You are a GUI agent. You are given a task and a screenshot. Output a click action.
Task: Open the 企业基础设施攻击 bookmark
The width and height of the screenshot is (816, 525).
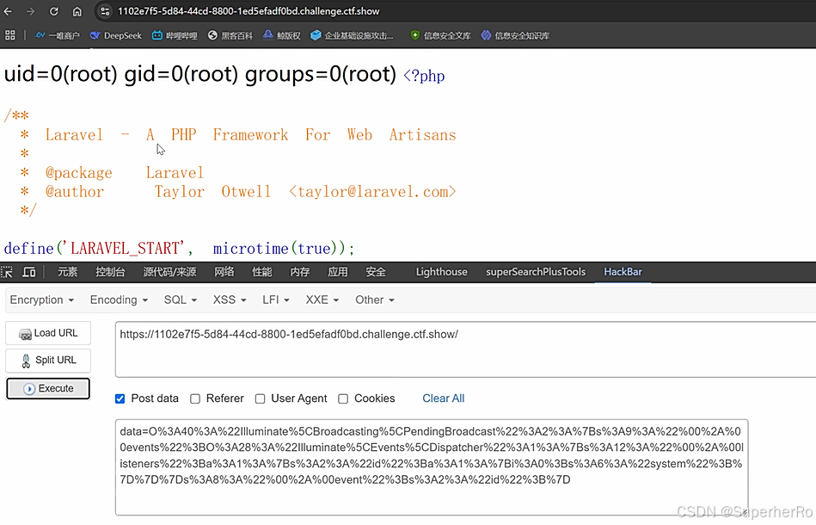pos(352,35)
